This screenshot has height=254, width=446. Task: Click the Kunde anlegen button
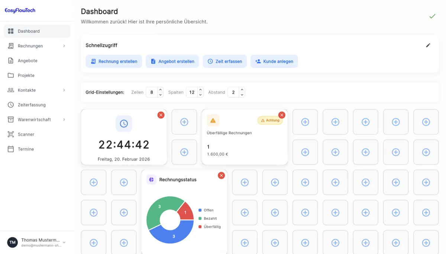(x=274, y=61)
